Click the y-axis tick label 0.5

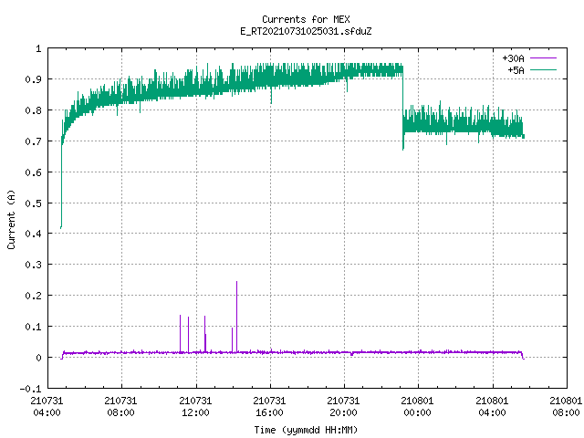click(x=33, y=203)
